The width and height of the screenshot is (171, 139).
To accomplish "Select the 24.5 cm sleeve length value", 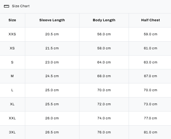I will (x=52, y=76).
